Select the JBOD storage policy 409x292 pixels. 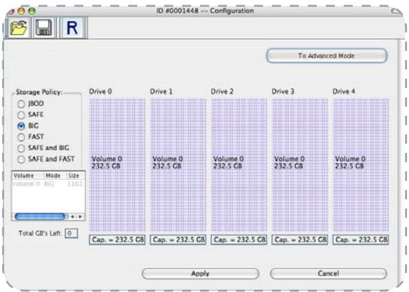coord(21,104)
